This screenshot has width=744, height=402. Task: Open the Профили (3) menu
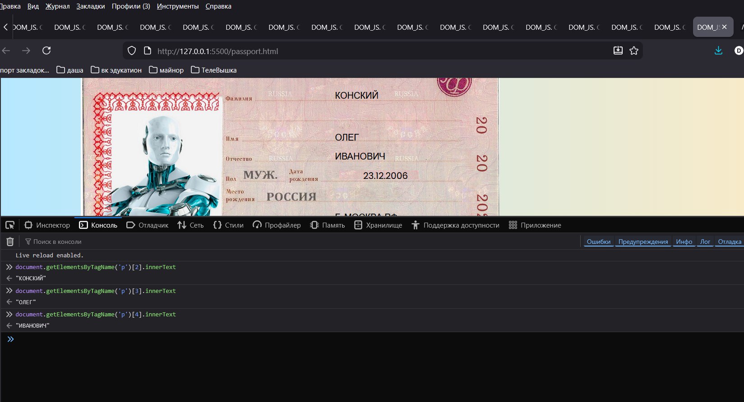click(131, 6)
